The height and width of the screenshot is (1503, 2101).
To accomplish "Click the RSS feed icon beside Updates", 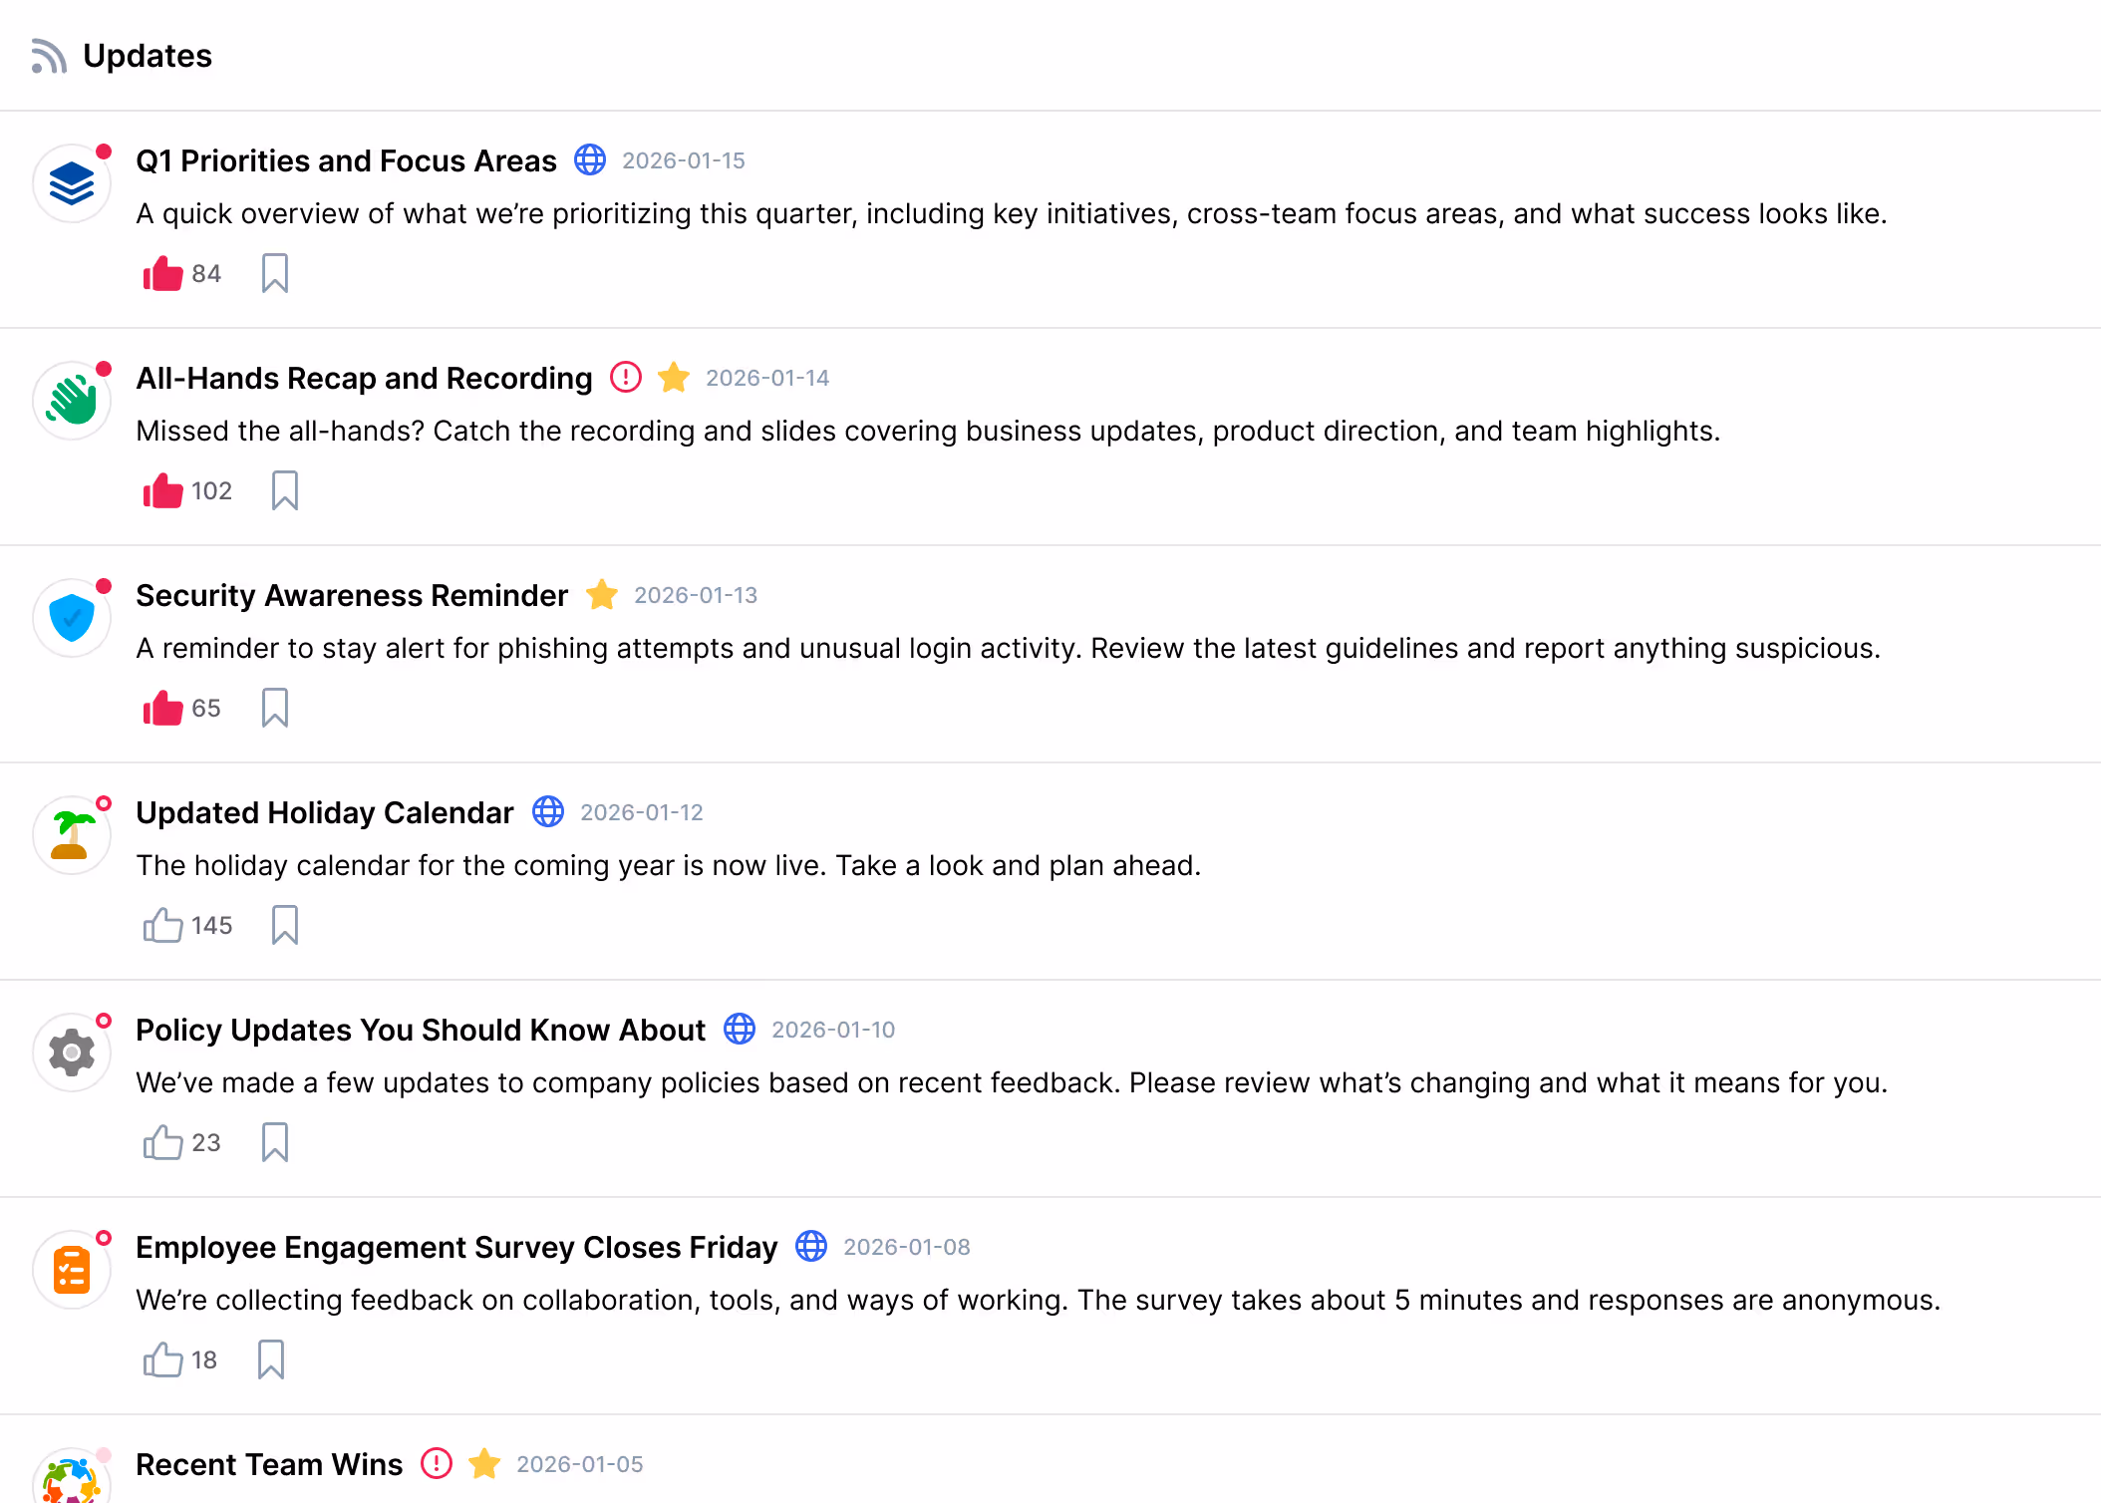I will pos(46,56).
